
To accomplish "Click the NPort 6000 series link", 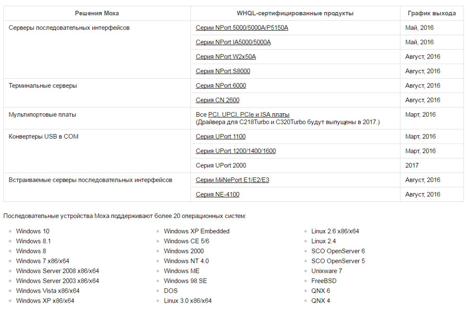I will (220, 86).
